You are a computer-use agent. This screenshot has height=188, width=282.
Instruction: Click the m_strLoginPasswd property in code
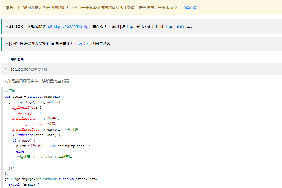pos(27,124)
